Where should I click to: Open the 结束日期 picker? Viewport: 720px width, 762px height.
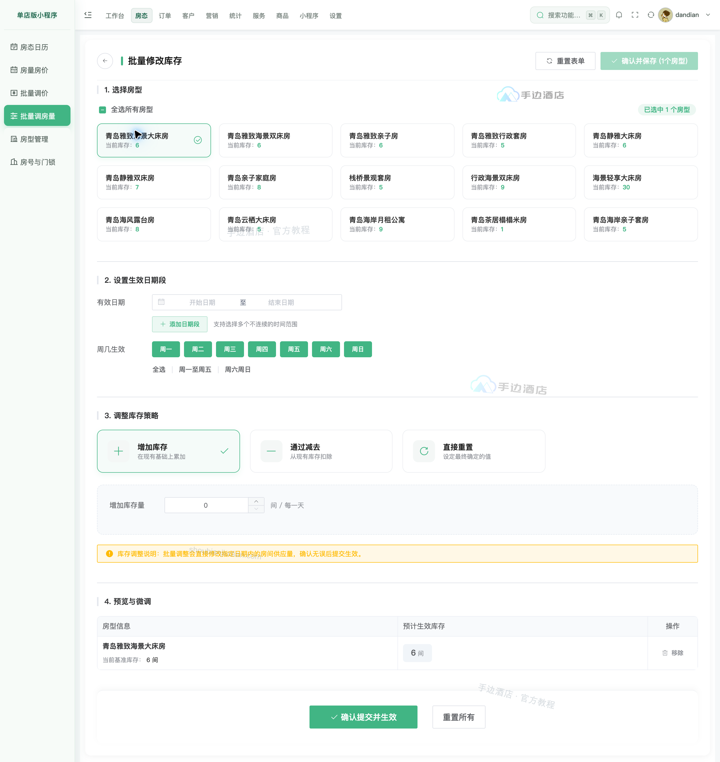coord(281,302)
